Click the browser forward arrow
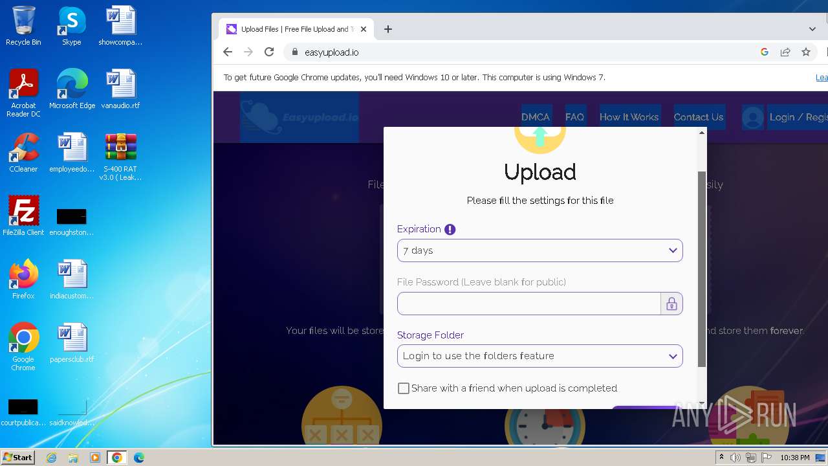This screenshot has width=828, height=466. pos(248,52)
